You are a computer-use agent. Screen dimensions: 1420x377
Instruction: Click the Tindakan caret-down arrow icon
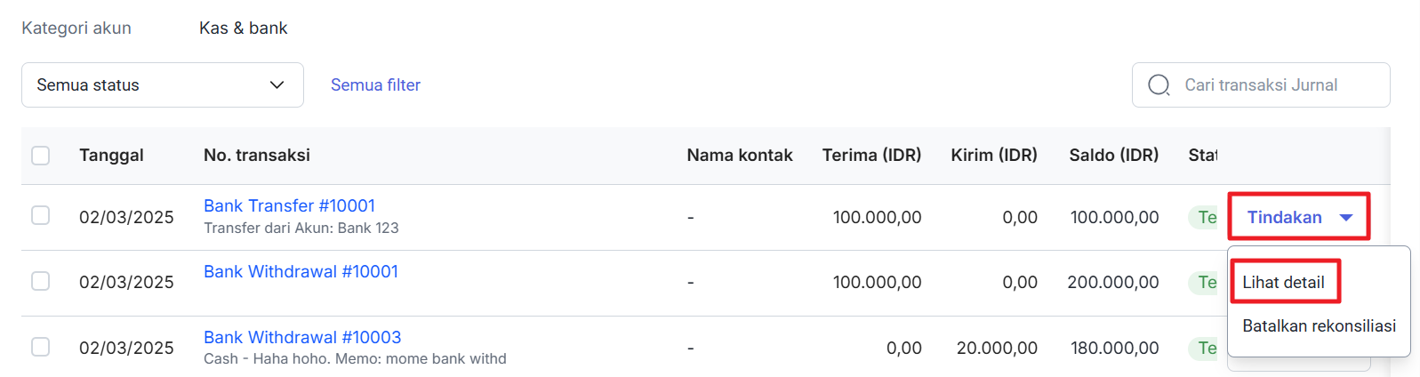click(x=1346, y=218)
